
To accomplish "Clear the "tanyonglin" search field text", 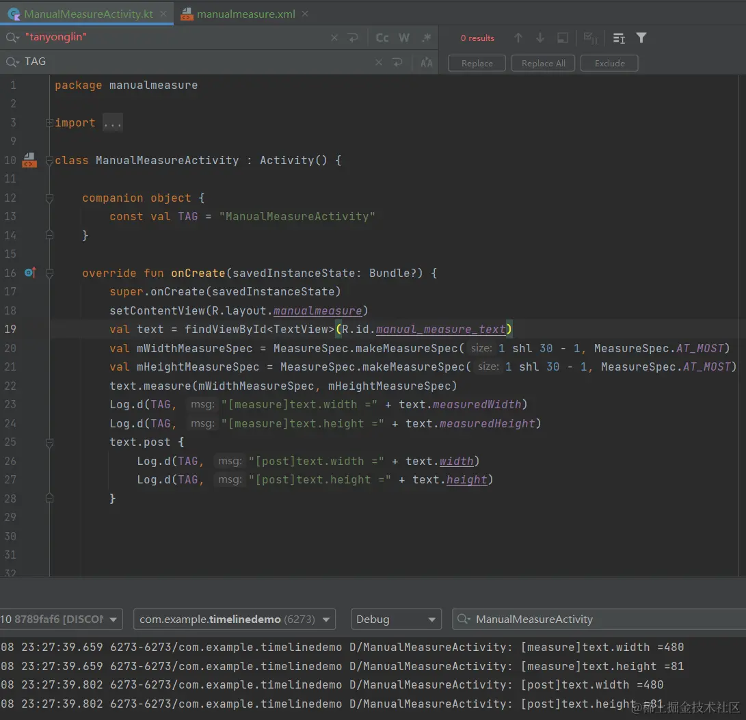I will coord(334,38).
